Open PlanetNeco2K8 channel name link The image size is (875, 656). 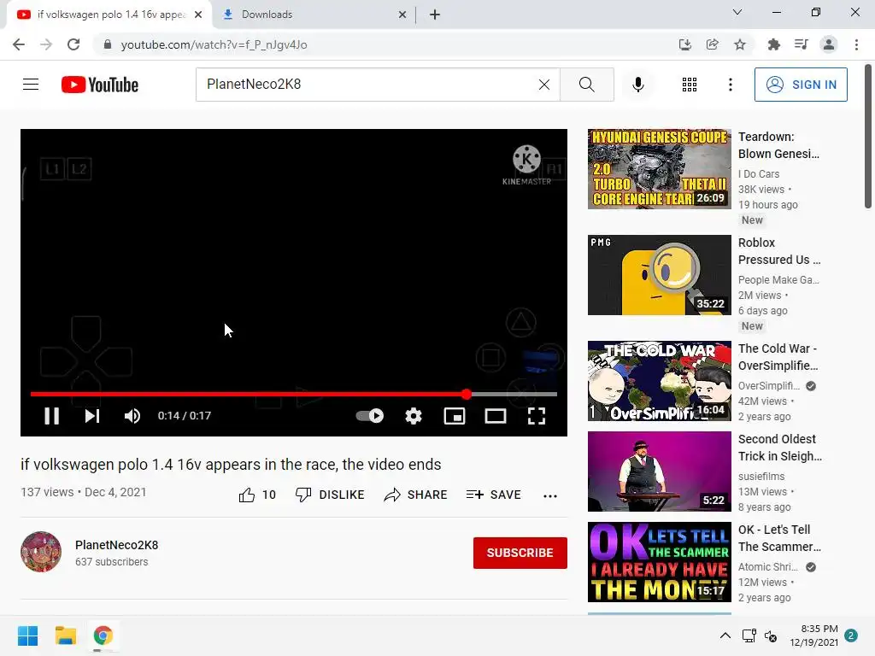pyautogui.click(x=116, y=545)
